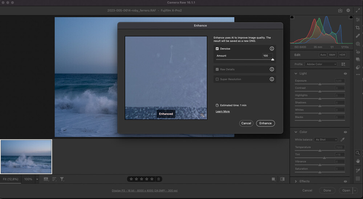Open the Profile dropdown Adobe Color
This screenshot has width=363, height=199.
point(321,64)
